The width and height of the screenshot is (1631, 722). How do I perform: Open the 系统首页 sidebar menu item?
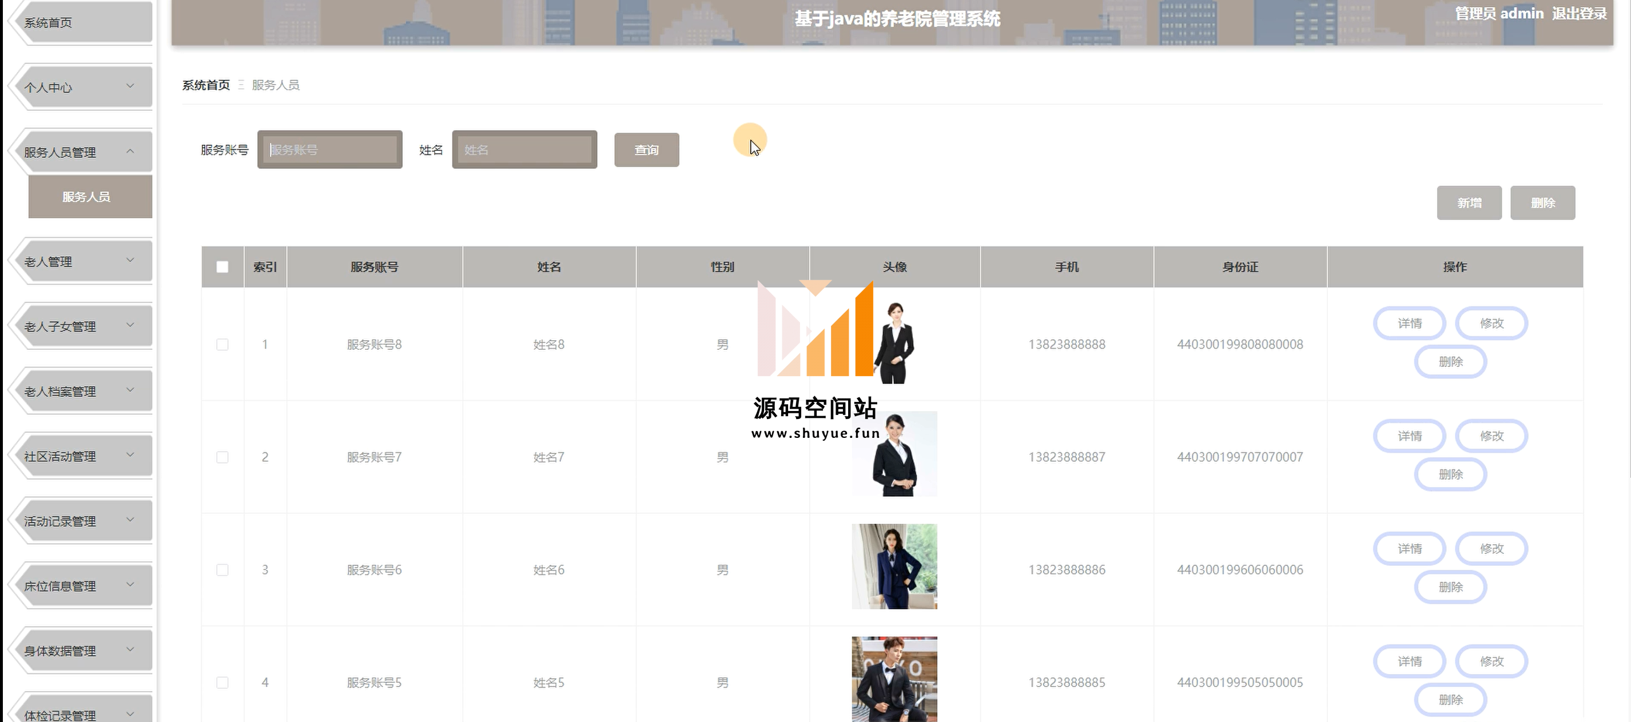[81, 23]
